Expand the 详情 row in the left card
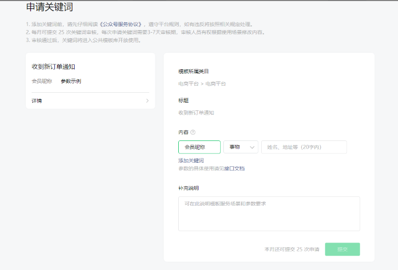 (90, 101)
